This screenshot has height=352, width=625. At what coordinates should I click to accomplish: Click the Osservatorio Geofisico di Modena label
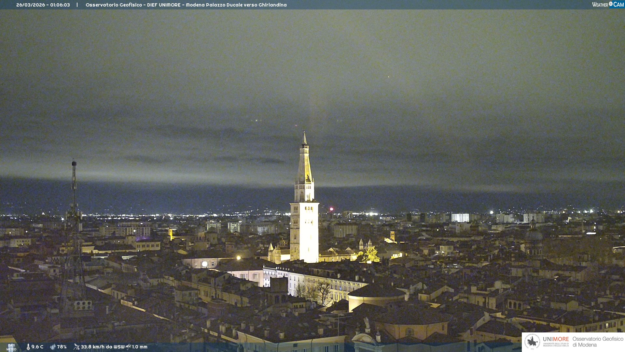(598, 342)
